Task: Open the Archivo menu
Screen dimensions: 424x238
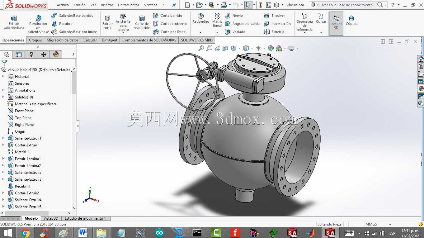Action: click(63, 5)
